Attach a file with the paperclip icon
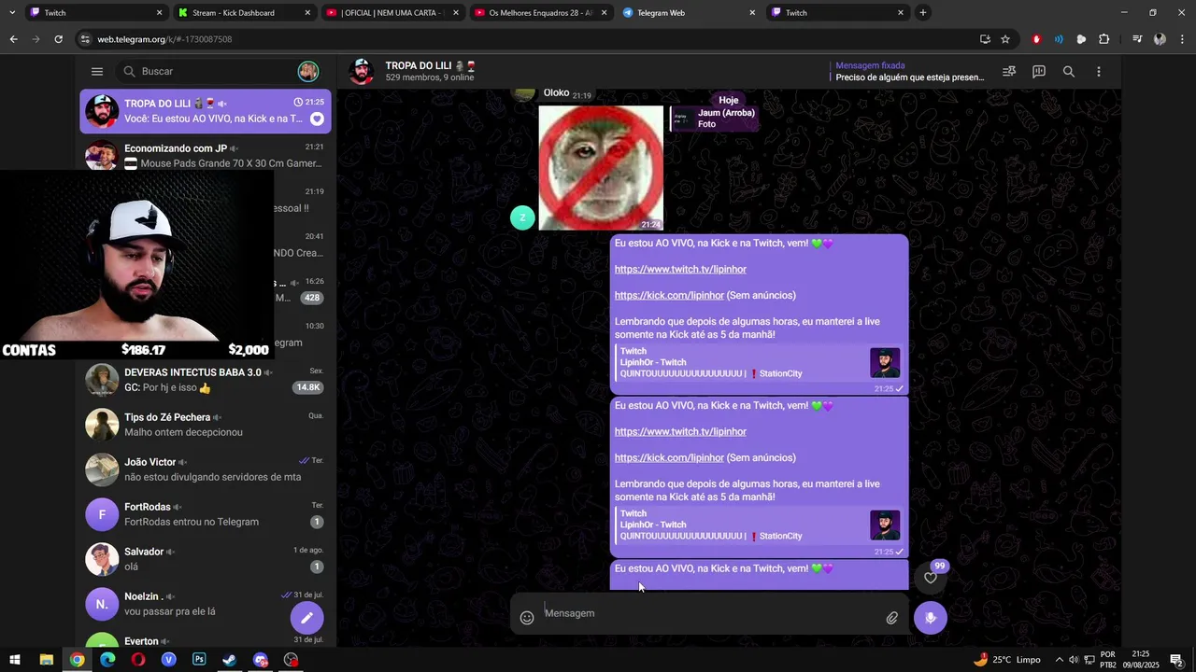The width and height of the screenshot is (1196, 672). click(x=892, y=617)
